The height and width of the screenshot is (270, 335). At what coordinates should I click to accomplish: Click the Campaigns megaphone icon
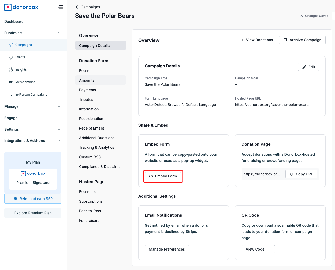tap(11, 45)
